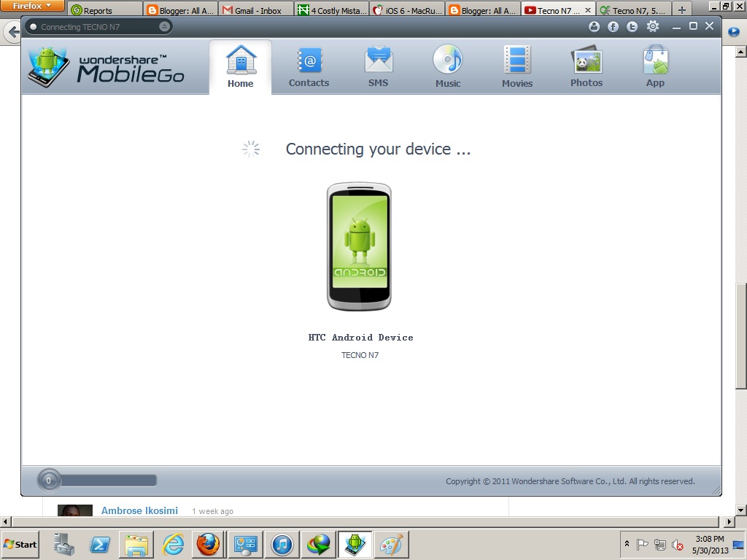This screenshot has width=747, height=560.
Task: Click the vertical scrollbar down arrow
Action: [741, 510]
